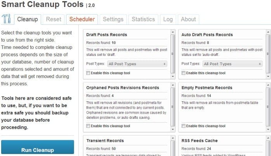This screenshot has height=156, width=271.
Task: Click 'Records found: 50' text
Action: (101, 149)
